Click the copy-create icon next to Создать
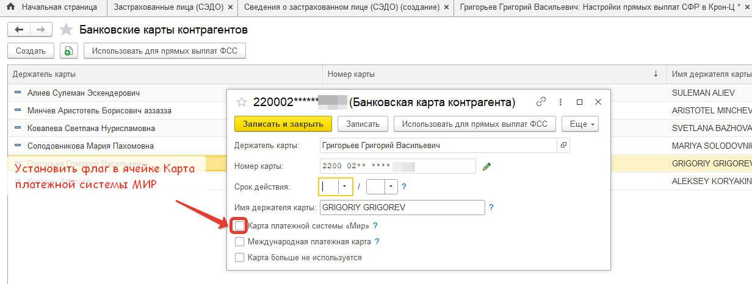Screen dimensions: 752x284 pos(68,51)
